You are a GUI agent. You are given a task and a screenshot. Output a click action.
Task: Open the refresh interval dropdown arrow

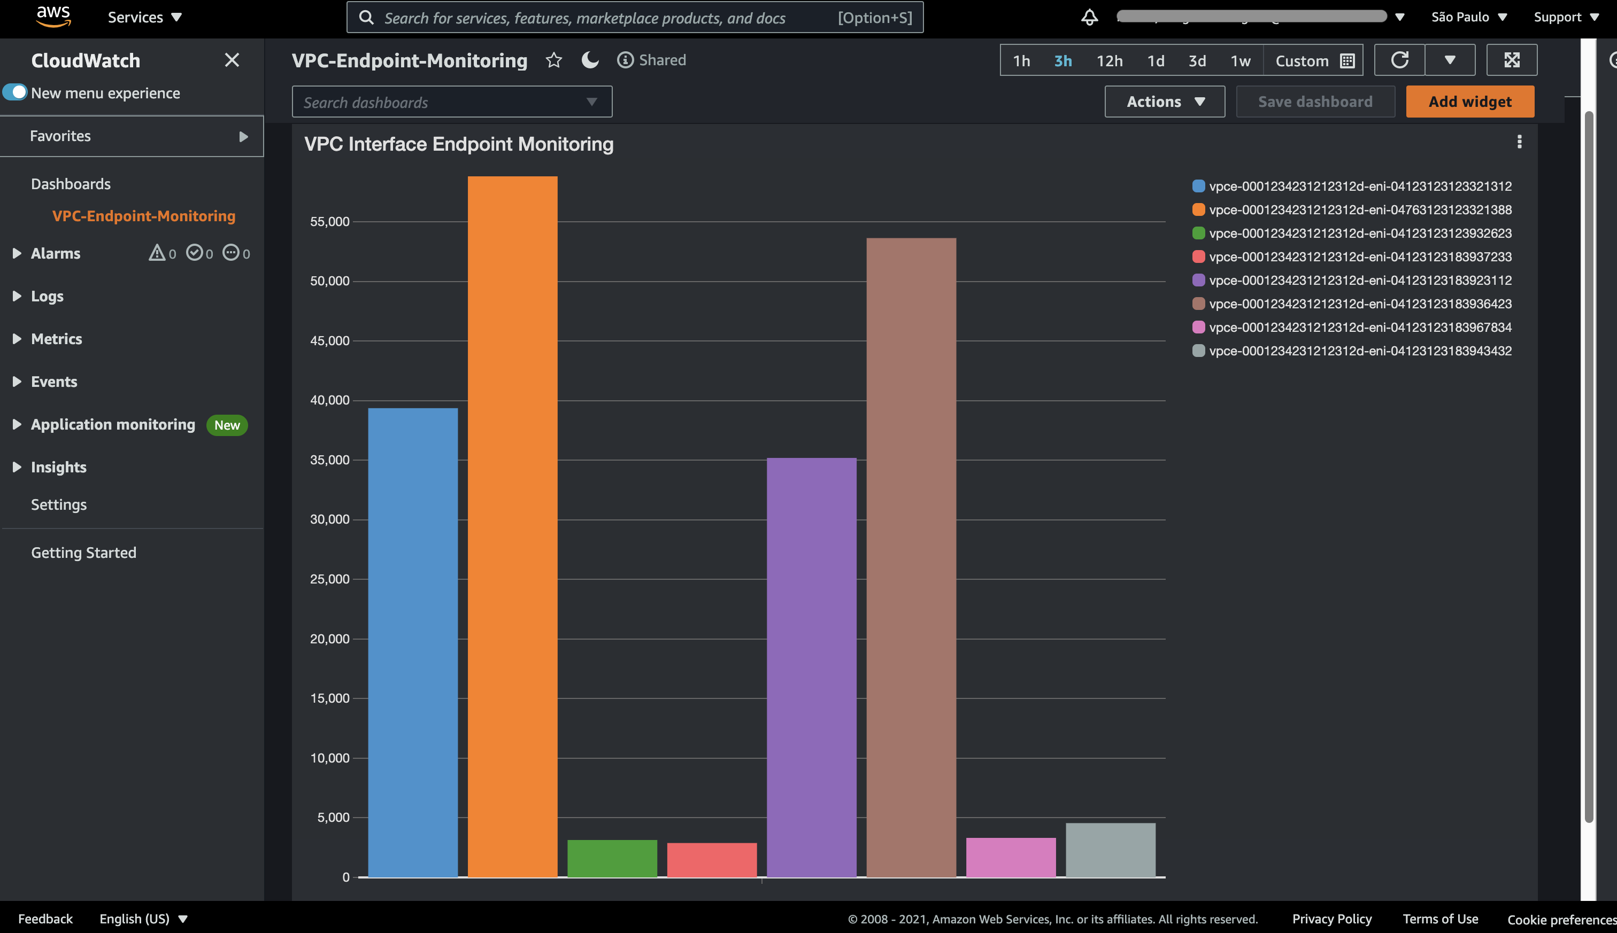(x=1451, y=60)
